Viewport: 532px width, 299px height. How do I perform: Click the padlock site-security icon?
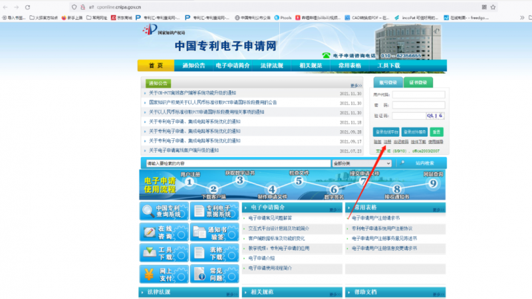coord(82,7)
